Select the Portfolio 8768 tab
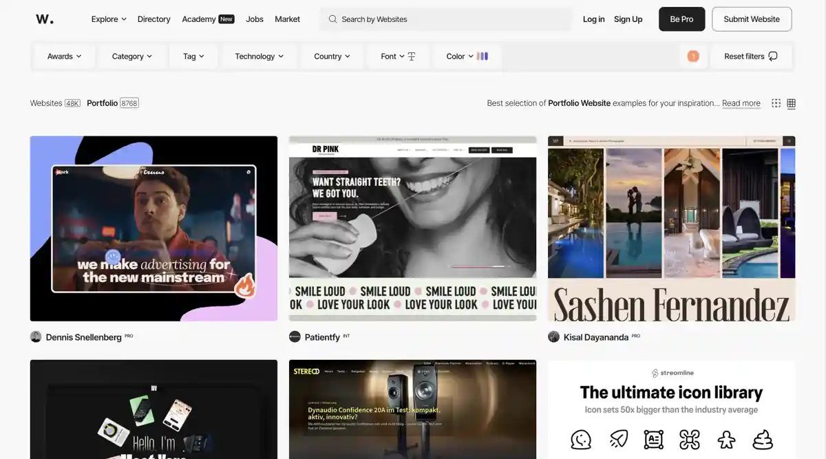 113,103
